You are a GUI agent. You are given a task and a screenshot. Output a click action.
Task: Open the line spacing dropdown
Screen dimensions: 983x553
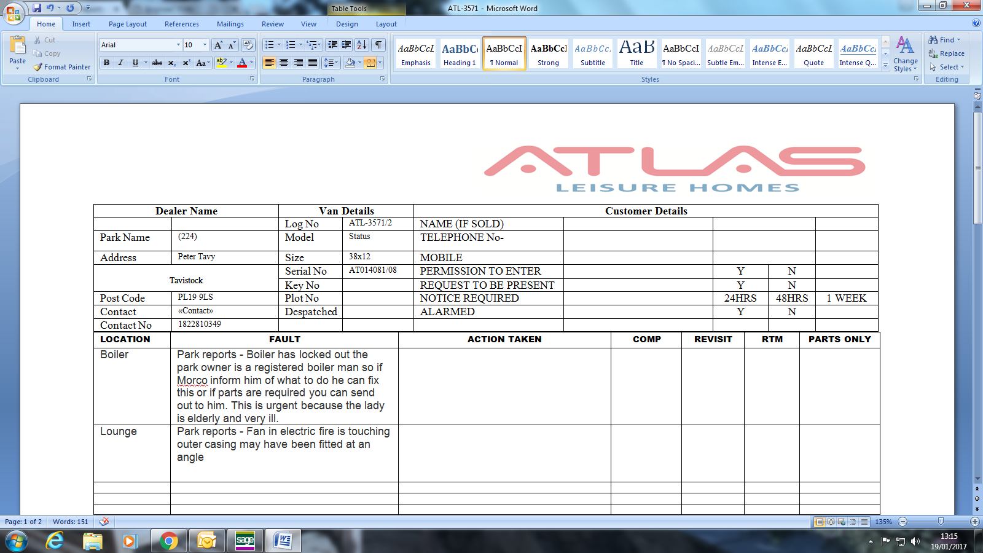(331, 63)
